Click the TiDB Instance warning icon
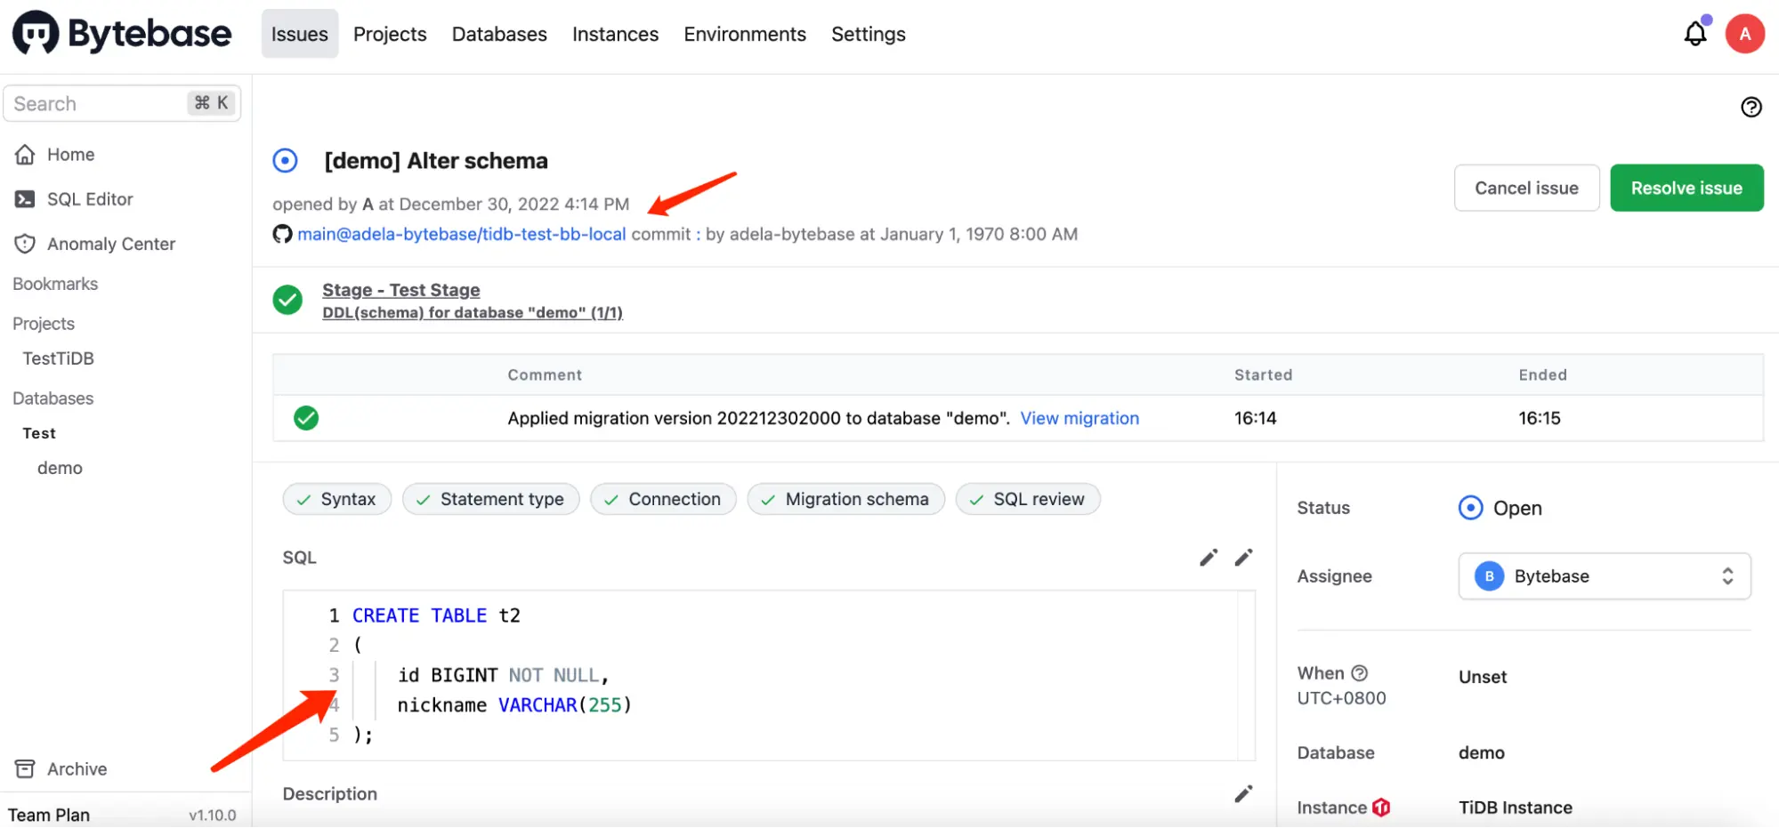This screenshot has height=828, width=1779. (x=1380, y=808)
